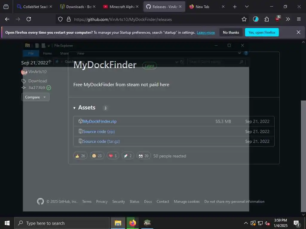
Task: Open the Docs footer link
Action: click(x=148, y=201)
